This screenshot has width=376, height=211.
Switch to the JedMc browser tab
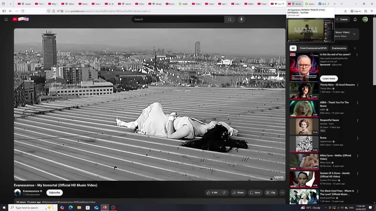tap(184, 4)
